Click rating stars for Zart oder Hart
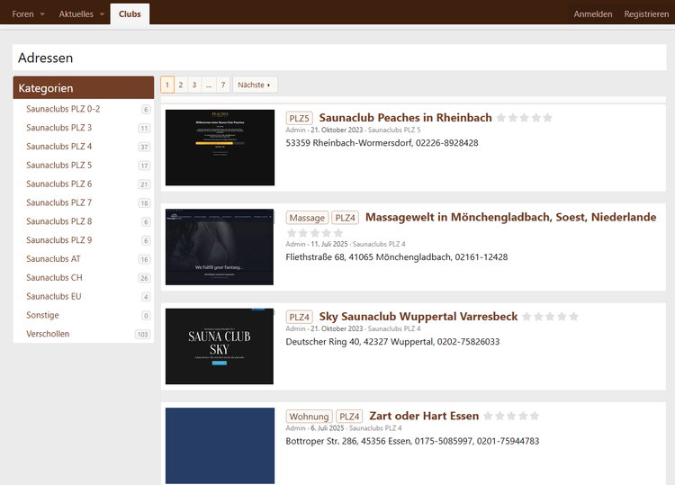Screen dimensions: 675x485 pyautogui.click(x=511, y=416)
